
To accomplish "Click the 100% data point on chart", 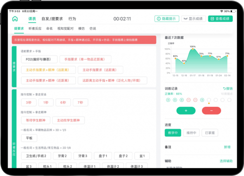I will (x=193, y=49).
